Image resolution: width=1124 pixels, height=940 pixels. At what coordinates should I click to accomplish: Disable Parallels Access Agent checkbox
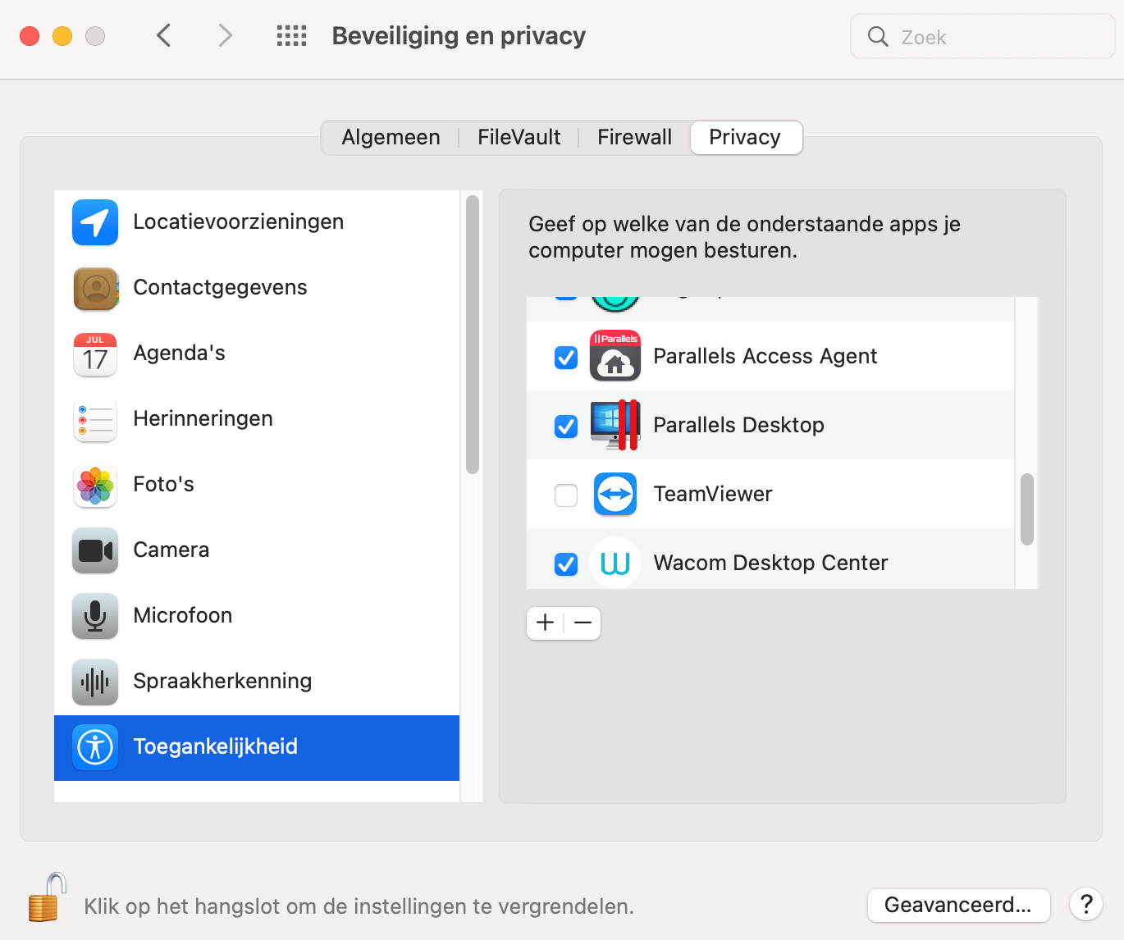(566, 358)
